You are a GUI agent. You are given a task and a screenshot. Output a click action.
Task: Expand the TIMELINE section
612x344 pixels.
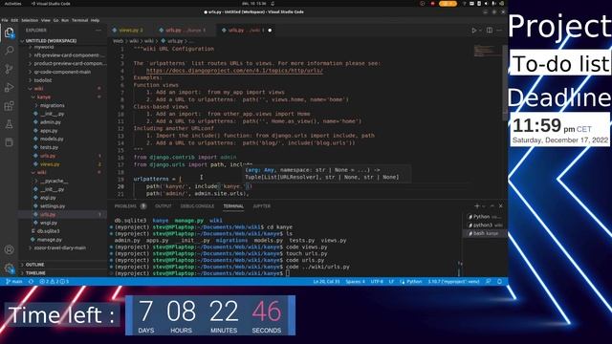tap(62, 272)
